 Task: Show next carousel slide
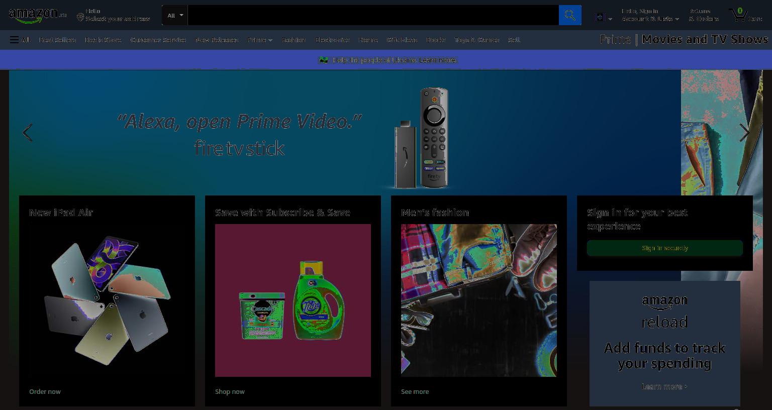point(744,133)
